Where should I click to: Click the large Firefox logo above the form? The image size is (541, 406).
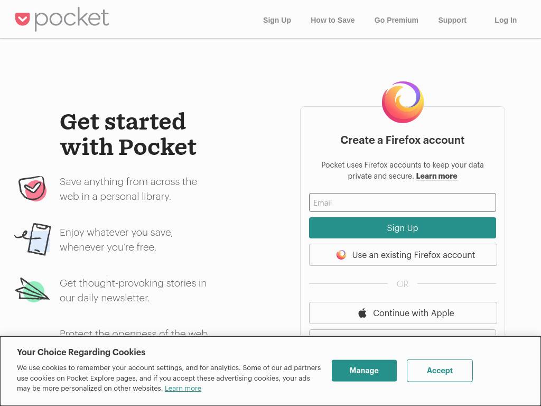tap(403, 102)
